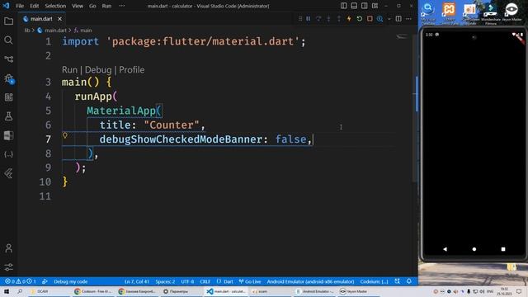528x297 pixels.
Task: Stop the debug session
Action: click(x=370, y=19)
